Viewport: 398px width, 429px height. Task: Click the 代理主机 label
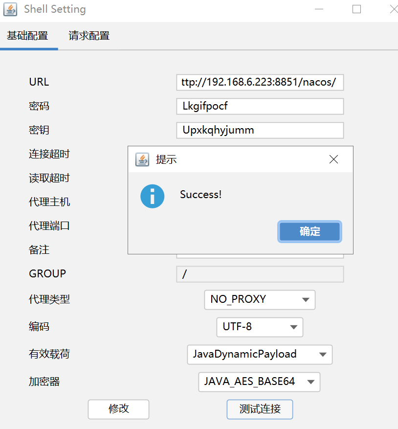[x=49, y=202]
